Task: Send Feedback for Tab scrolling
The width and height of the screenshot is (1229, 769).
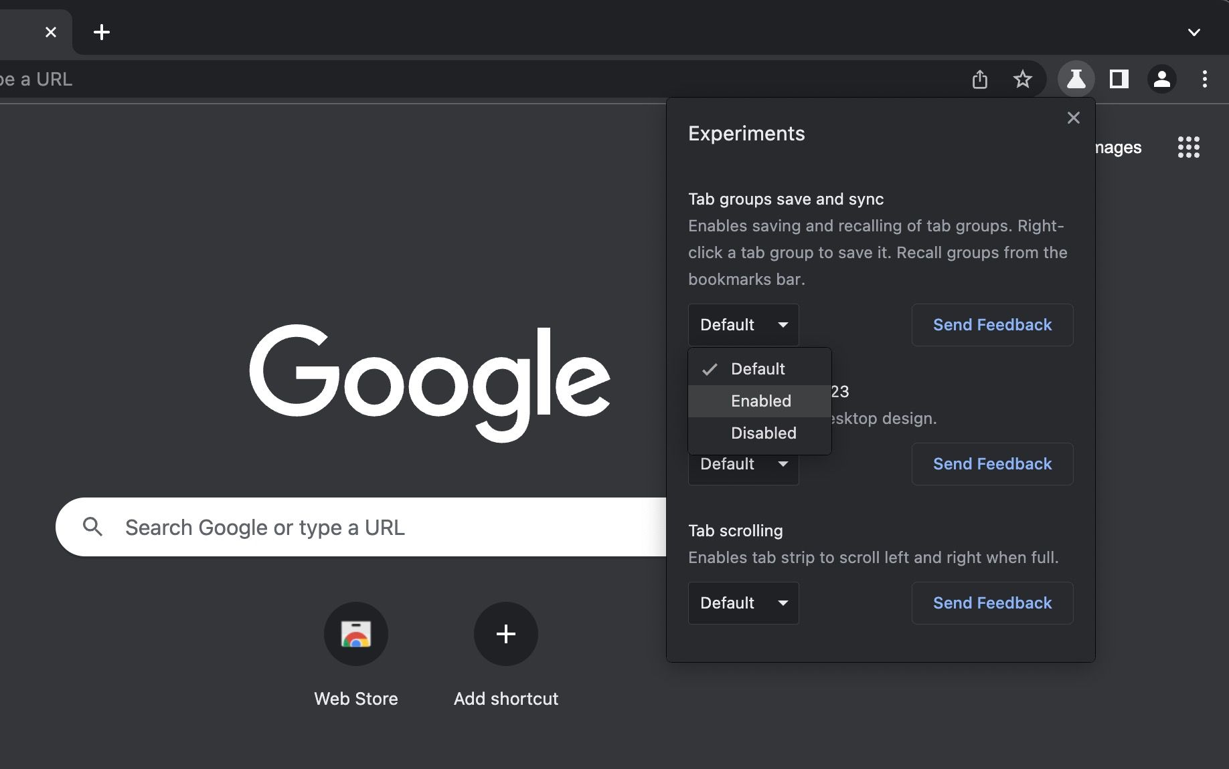Action: (x=992, y=602)
